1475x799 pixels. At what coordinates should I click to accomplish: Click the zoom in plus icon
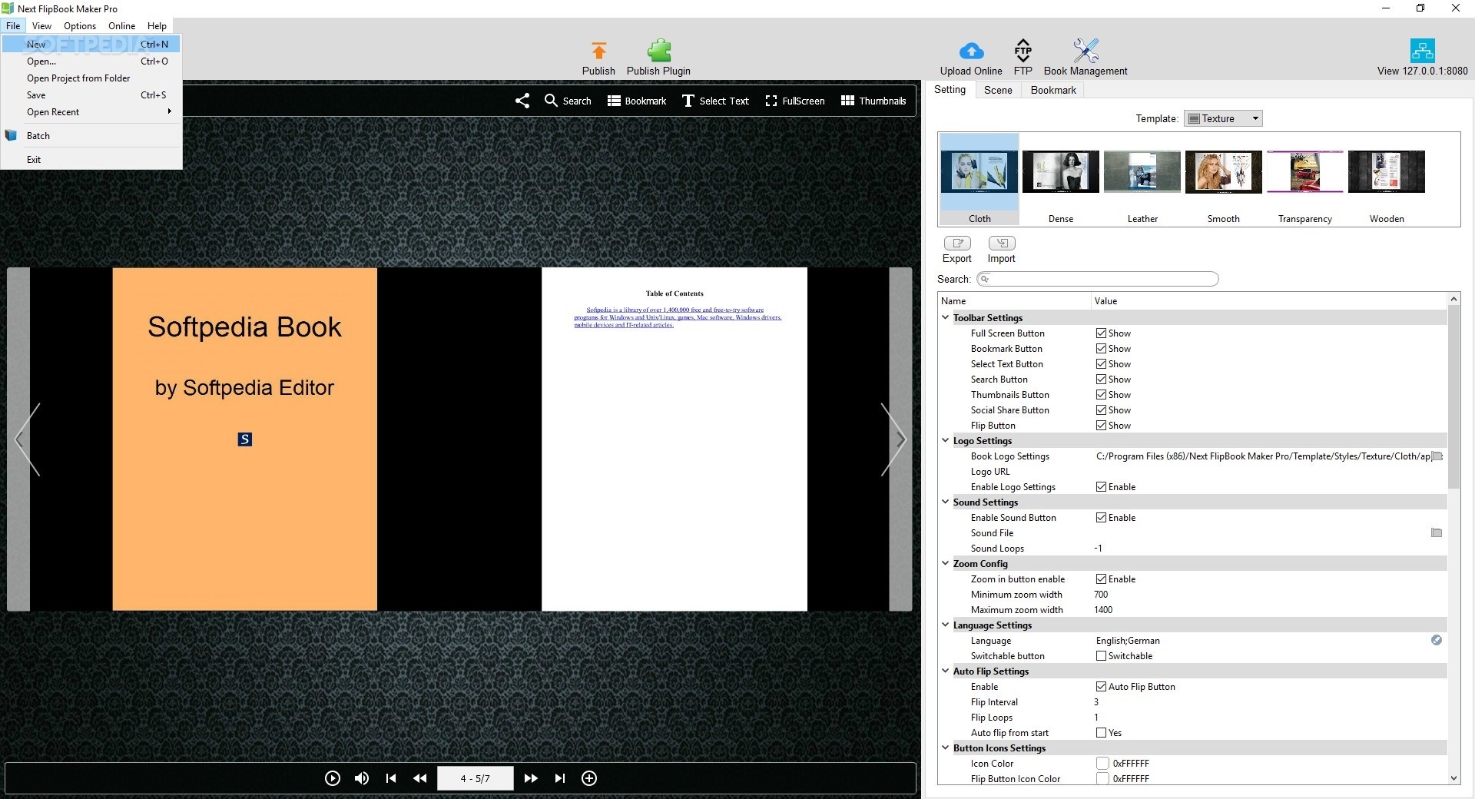[x=589, y=778]
